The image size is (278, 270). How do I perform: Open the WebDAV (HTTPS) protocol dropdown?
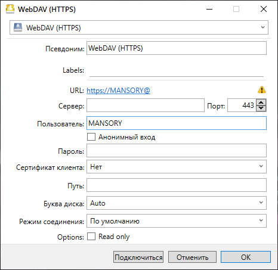pos(139,27)
